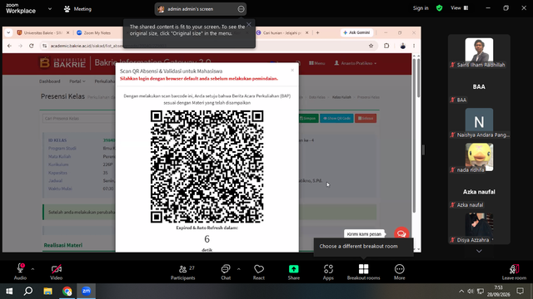
Task: Open Windows notification center
Action: 520,291
